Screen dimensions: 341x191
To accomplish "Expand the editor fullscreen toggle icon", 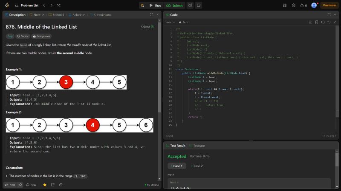I will (335, 22).
